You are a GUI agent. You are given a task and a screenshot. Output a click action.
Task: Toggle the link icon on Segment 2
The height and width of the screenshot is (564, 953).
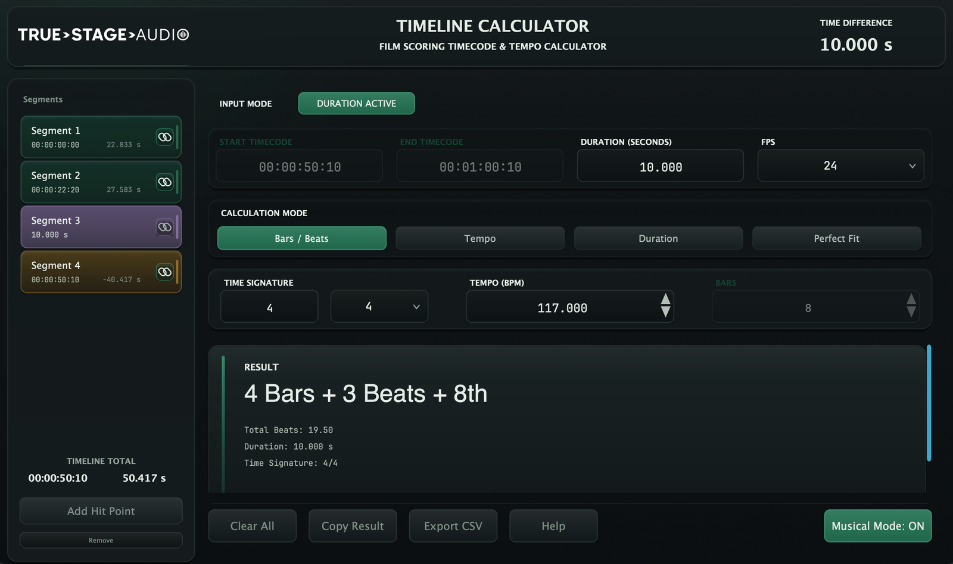164,182
